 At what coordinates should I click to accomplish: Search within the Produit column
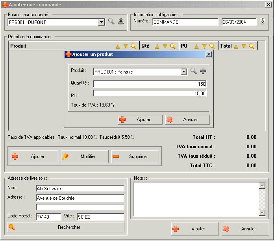(x=133, y=46)
